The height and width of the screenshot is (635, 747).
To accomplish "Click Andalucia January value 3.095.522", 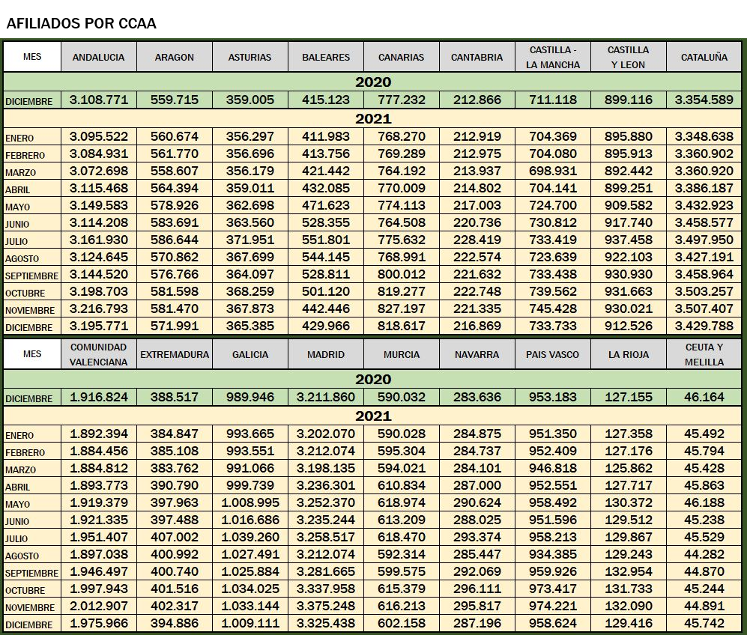I will (x=99, y=136).
